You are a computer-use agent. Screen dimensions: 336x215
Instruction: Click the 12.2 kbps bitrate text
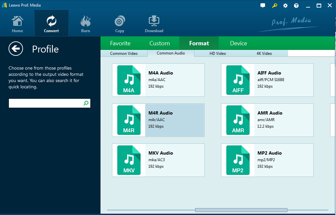(x=265, y=126)
